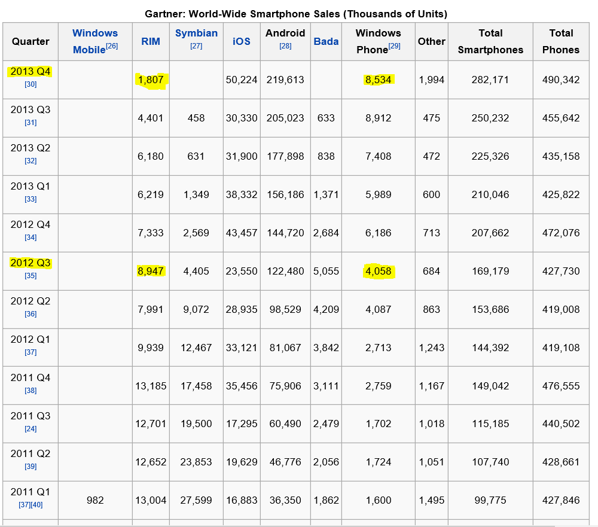Click the Android value 219,613

(x=285, y=80)
